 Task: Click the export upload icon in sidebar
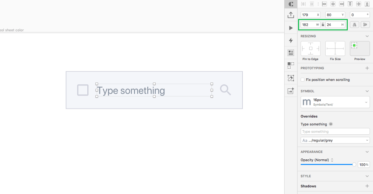point(291,15)
